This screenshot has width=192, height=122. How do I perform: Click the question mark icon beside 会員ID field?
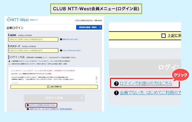[x=61, y=39]
